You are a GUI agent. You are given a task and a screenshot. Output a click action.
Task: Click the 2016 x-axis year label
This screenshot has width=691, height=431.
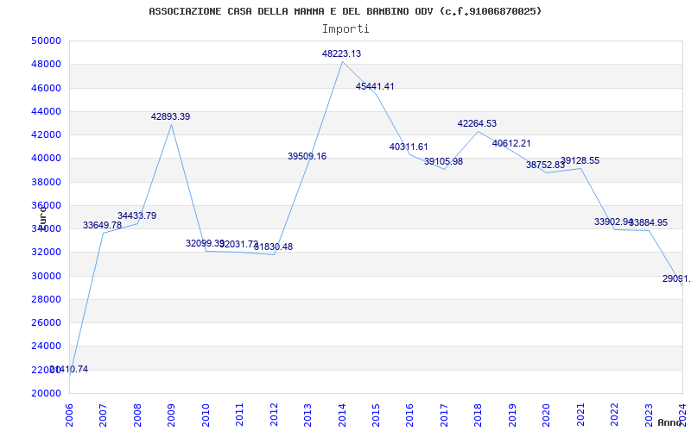(409, 415)
